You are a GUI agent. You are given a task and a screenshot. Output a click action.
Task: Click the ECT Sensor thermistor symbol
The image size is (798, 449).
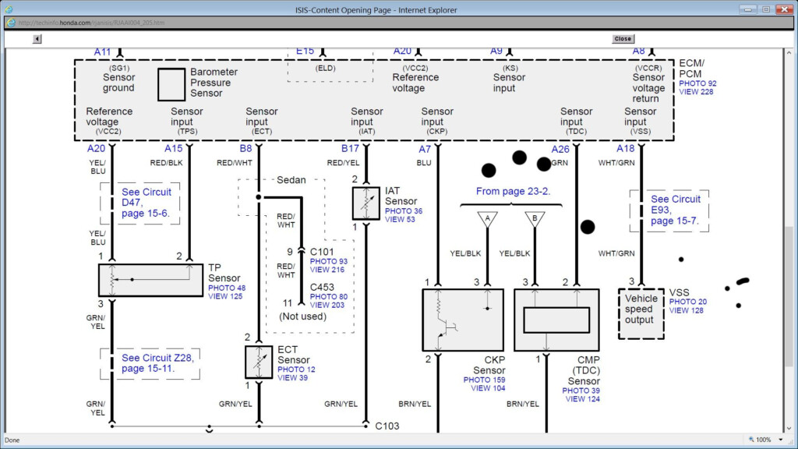click(259, 362)
